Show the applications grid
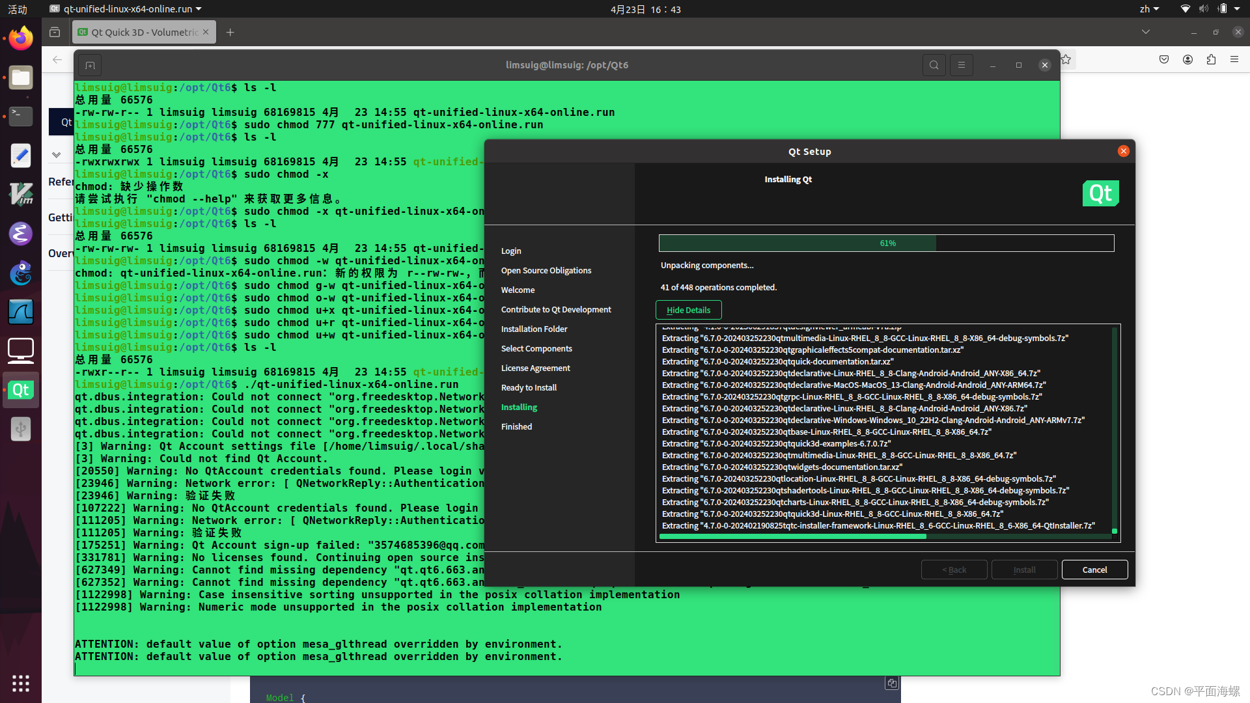The width and height of the screenshot is (1250, 703). pos(21,683)
